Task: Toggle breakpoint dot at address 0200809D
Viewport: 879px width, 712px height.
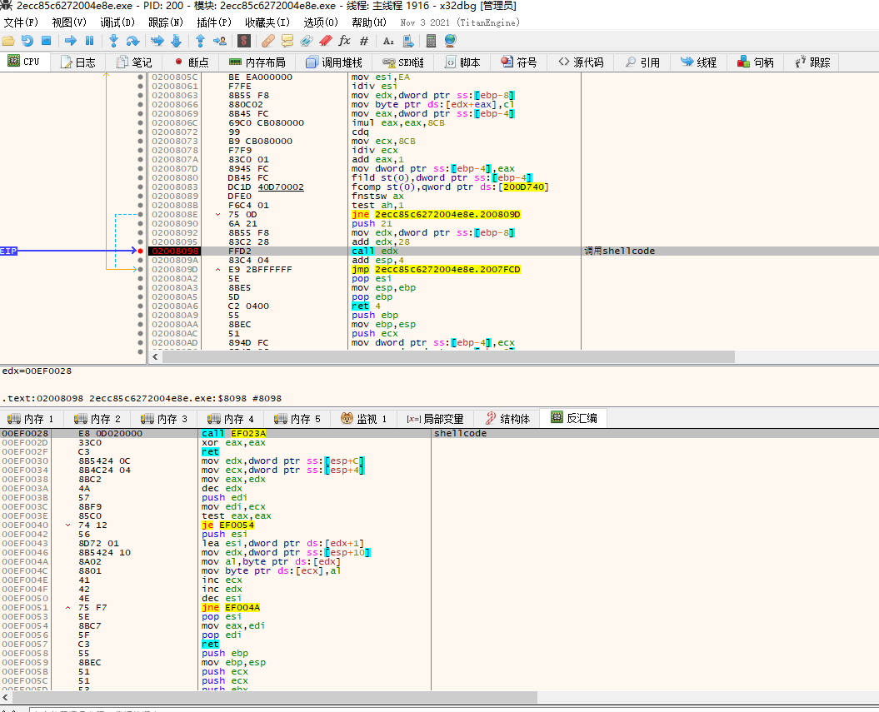Action: pos(140,270)
